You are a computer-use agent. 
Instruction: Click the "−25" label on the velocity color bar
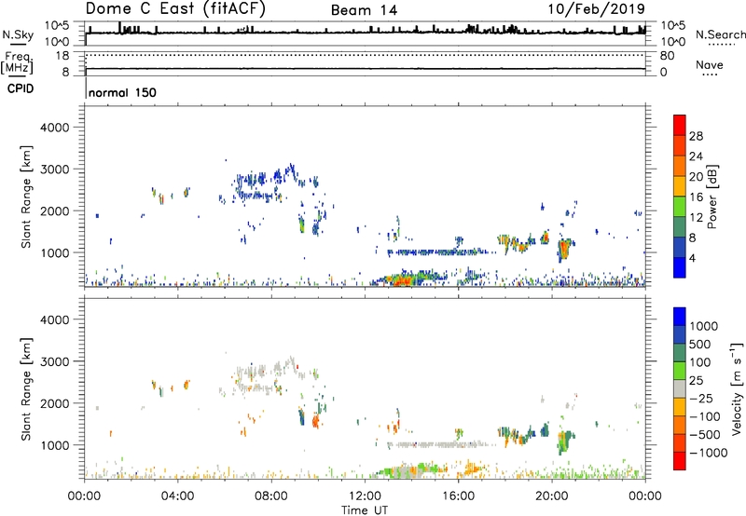click(700, 398)
